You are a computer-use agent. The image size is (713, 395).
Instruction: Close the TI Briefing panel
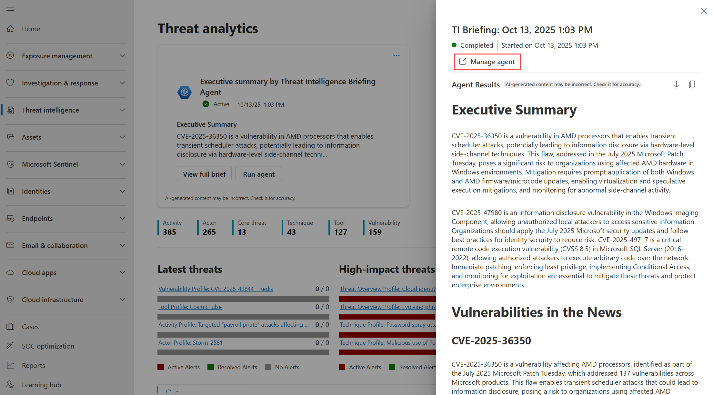pos(704,11)
